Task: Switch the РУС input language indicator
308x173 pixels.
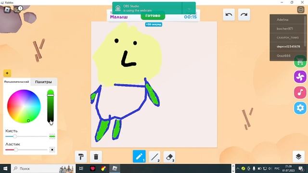Action: [x=277, y=169]
